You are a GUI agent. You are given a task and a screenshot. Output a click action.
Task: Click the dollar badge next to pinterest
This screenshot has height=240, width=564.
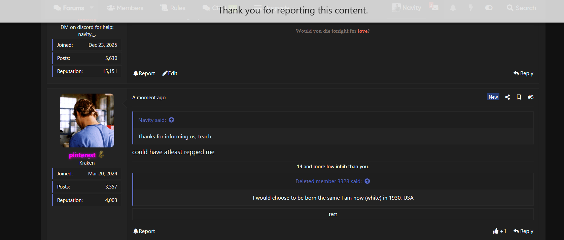pyautogui.click(x=101, y=155)
